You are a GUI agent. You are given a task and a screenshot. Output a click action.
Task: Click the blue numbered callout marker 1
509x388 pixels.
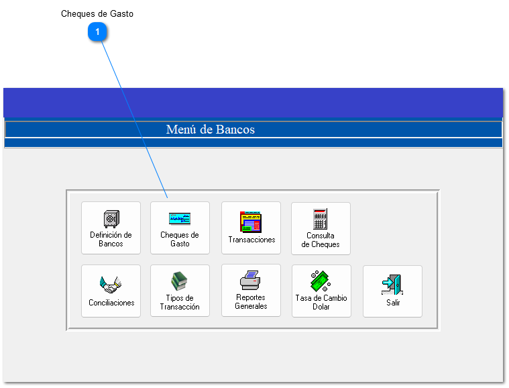coord(97,32)
